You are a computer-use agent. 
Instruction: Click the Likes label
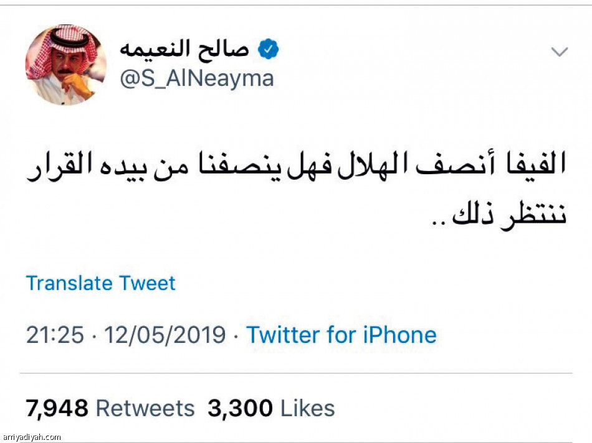[x=307, y=409]
